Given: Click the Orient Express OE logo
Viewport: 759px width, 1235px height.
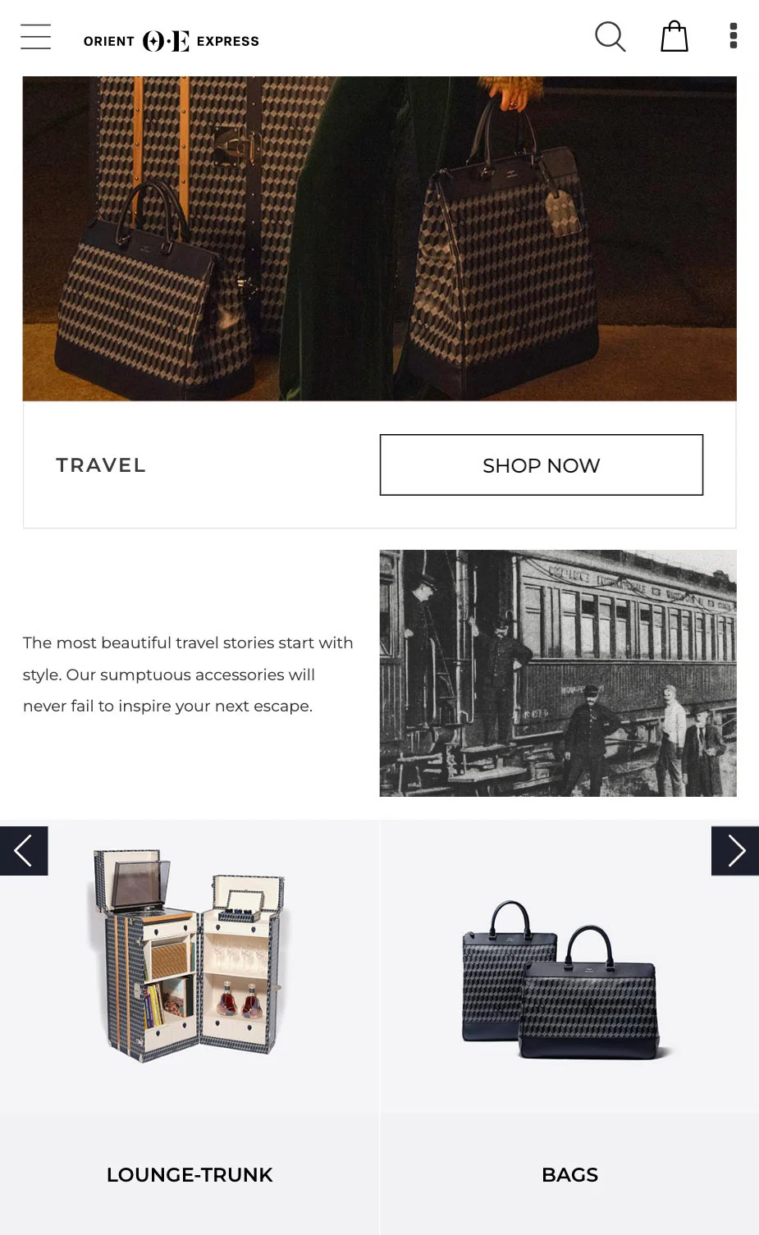Looking at the screenshot, I should click(166, 41).
